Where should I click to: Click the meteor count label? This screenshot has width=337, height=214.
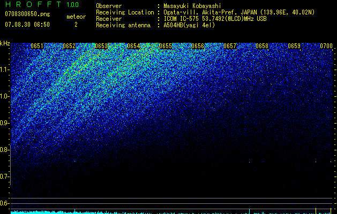[76, 17]
